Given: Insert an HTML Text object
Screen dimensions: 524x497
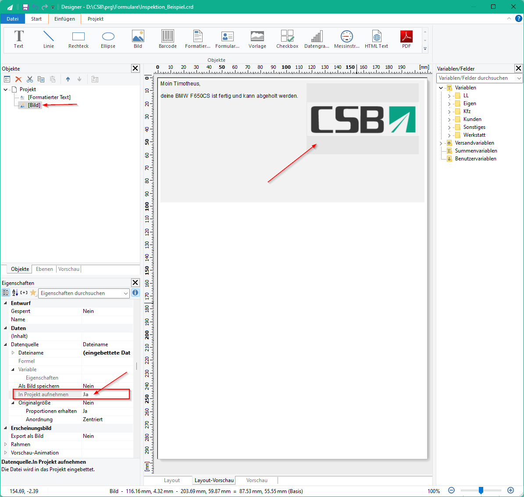Looking at the screenshot, I should [x=376, y=39].
